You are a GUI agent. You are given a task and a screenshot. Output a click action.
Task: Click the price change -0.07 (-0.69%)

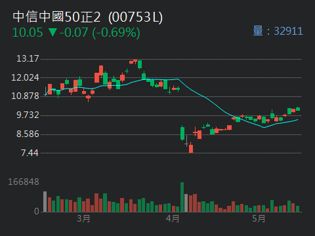pos(100,33)
